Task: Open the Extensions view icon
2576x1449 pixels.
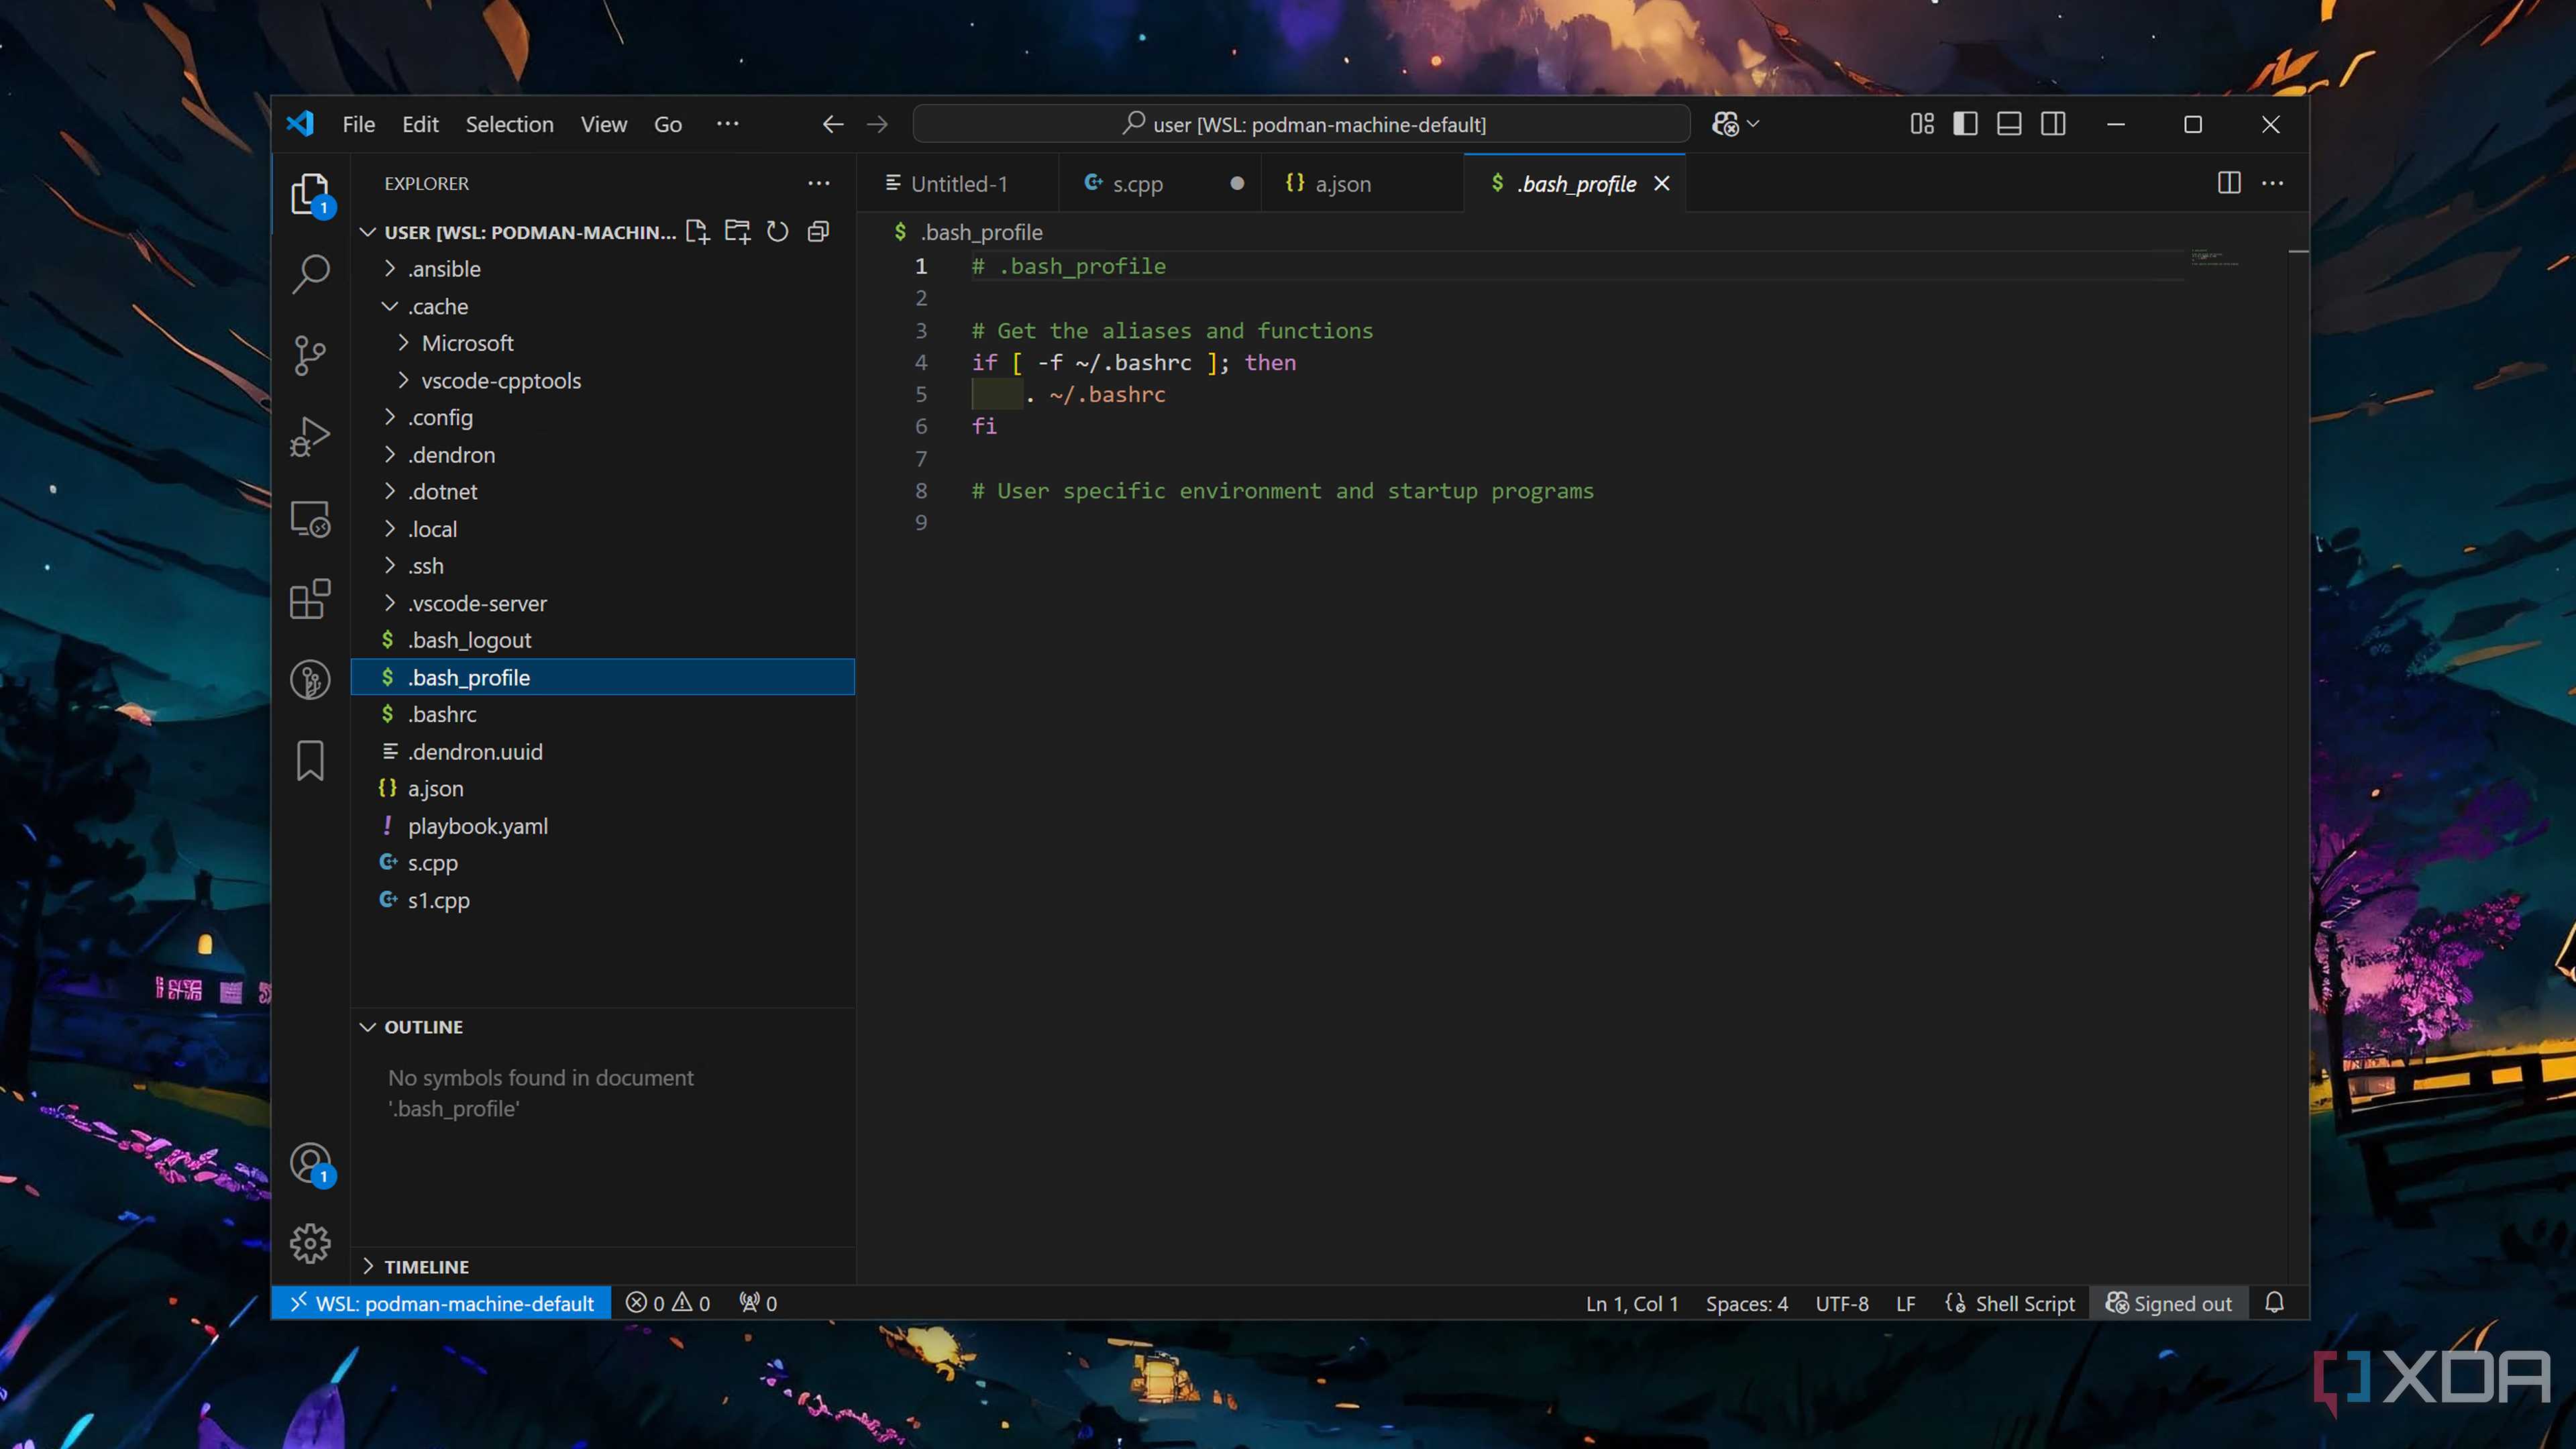Action: 310,599
